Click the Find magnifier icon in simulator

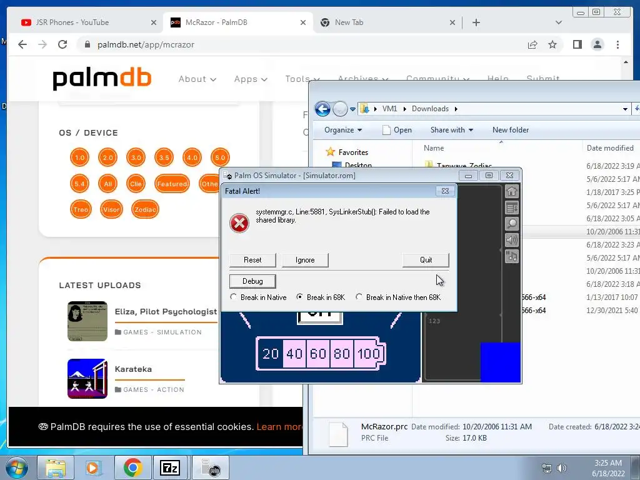(x=512, y=224)
